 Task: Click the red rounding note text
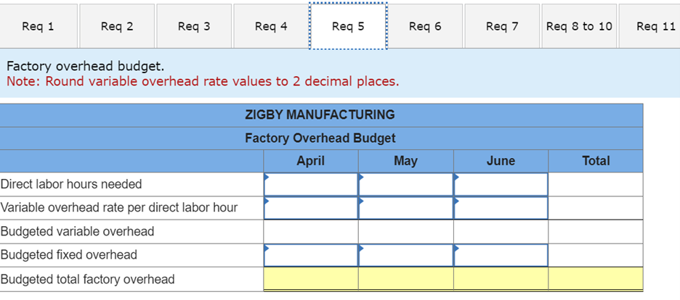203,82
